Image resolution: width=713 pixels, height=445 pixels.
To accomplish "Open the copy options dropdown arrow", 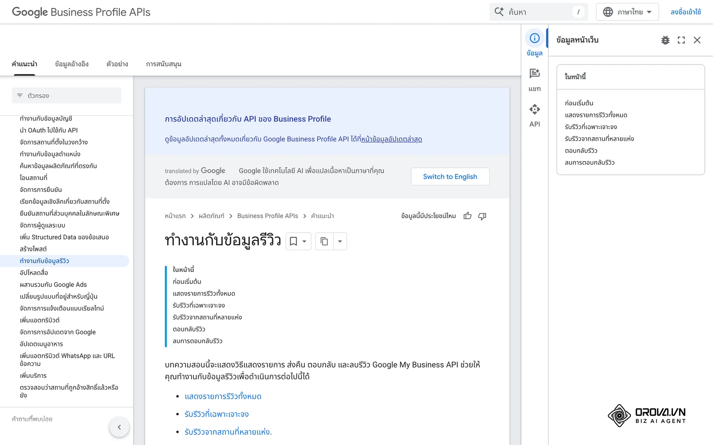I will pyautogui.click(x=340, y=241).
